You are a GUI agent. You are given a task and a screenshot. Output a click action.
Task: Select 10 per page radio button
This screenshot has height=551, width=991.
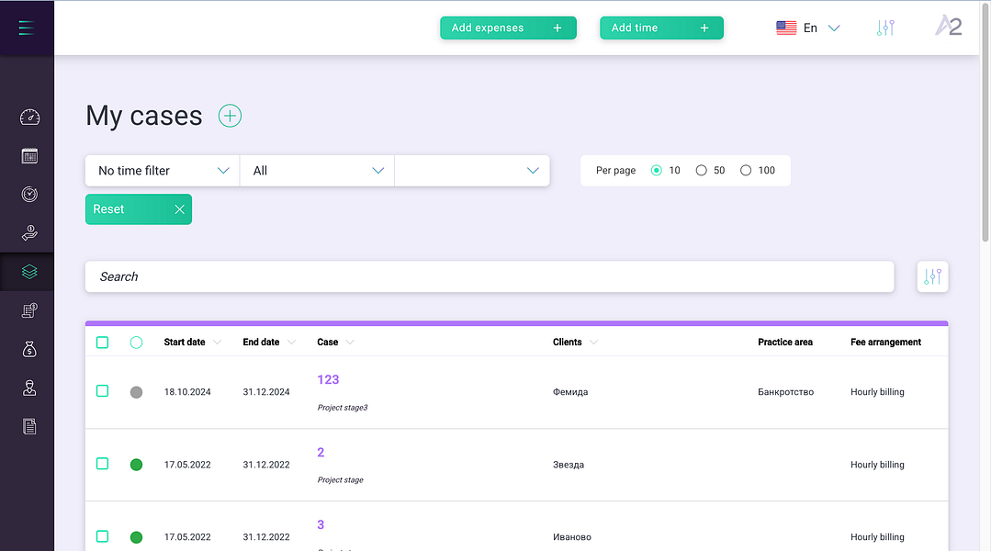(657, 171)
